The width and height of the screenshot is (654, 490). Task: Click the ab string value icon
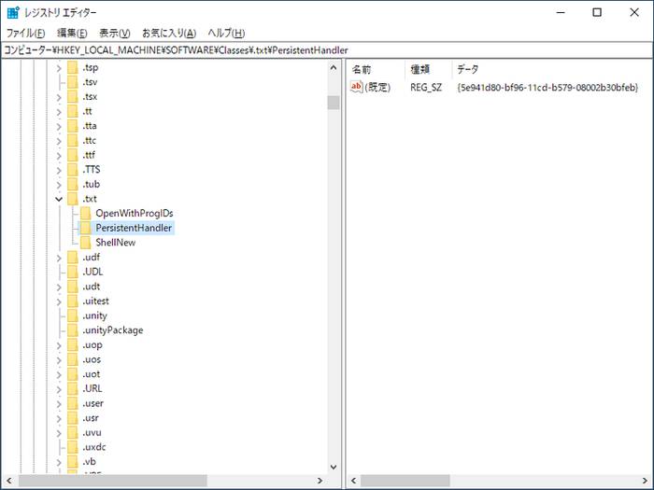pos(357,87)
